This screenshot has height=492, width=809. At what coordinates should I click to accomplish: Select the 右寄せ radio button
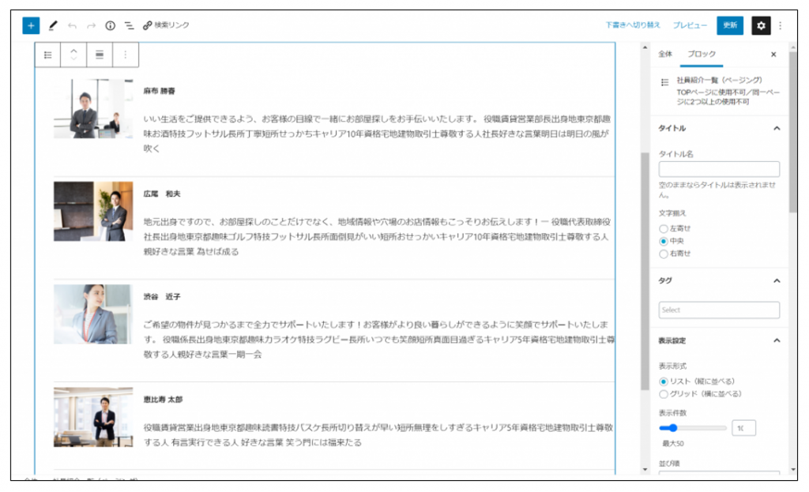pos(664,254)
